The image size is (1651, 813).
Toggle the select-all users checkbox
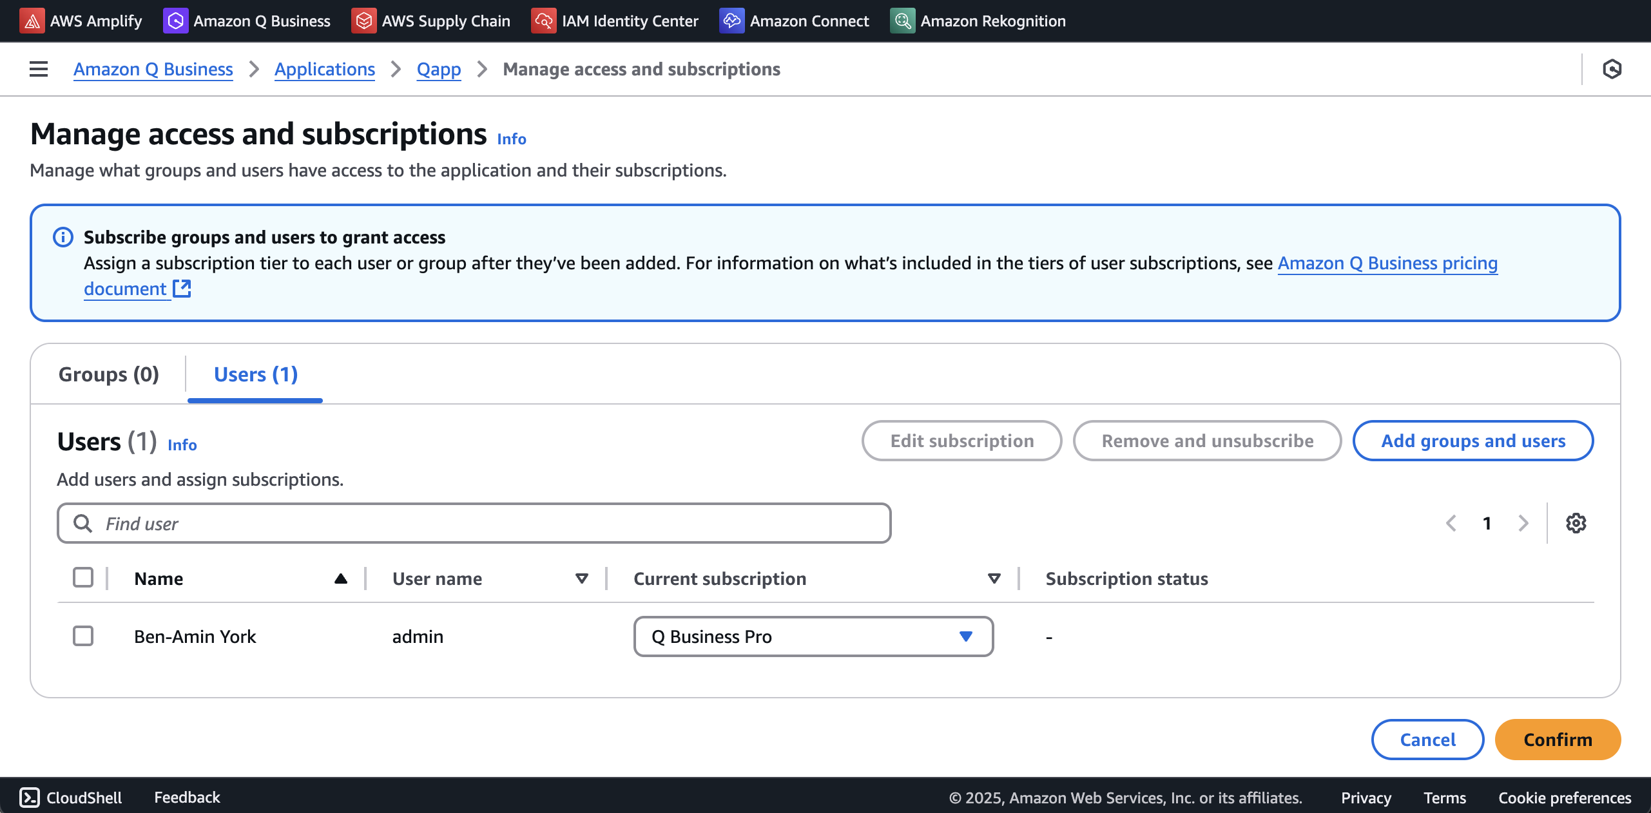(82, 578)
